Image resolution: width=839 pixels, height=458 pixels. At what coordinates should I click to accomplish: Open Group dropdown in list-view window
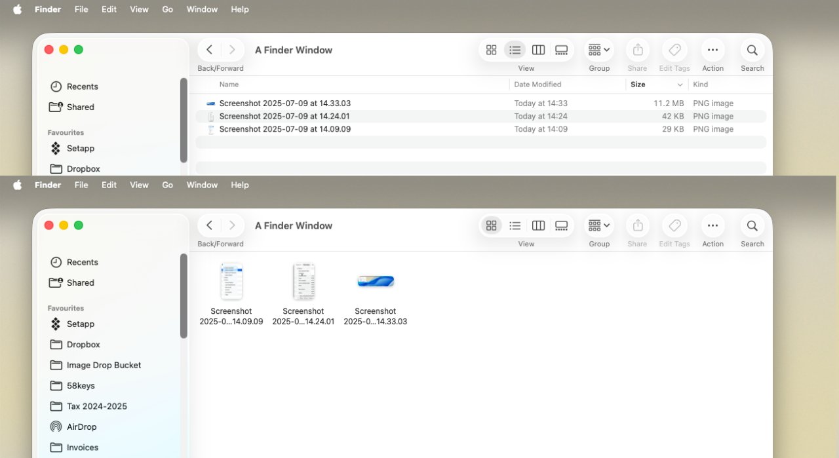599,50
